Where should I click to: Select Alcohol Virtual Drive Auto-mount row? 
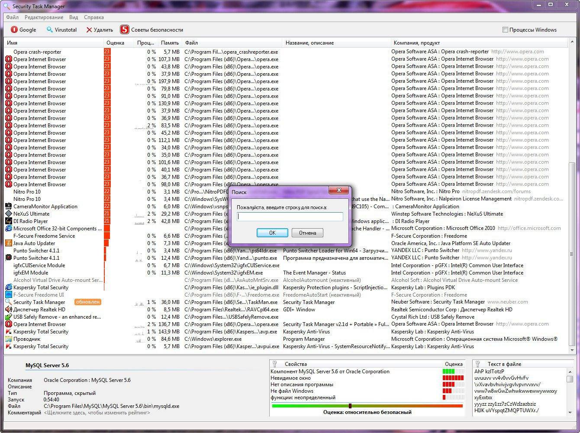286,280
